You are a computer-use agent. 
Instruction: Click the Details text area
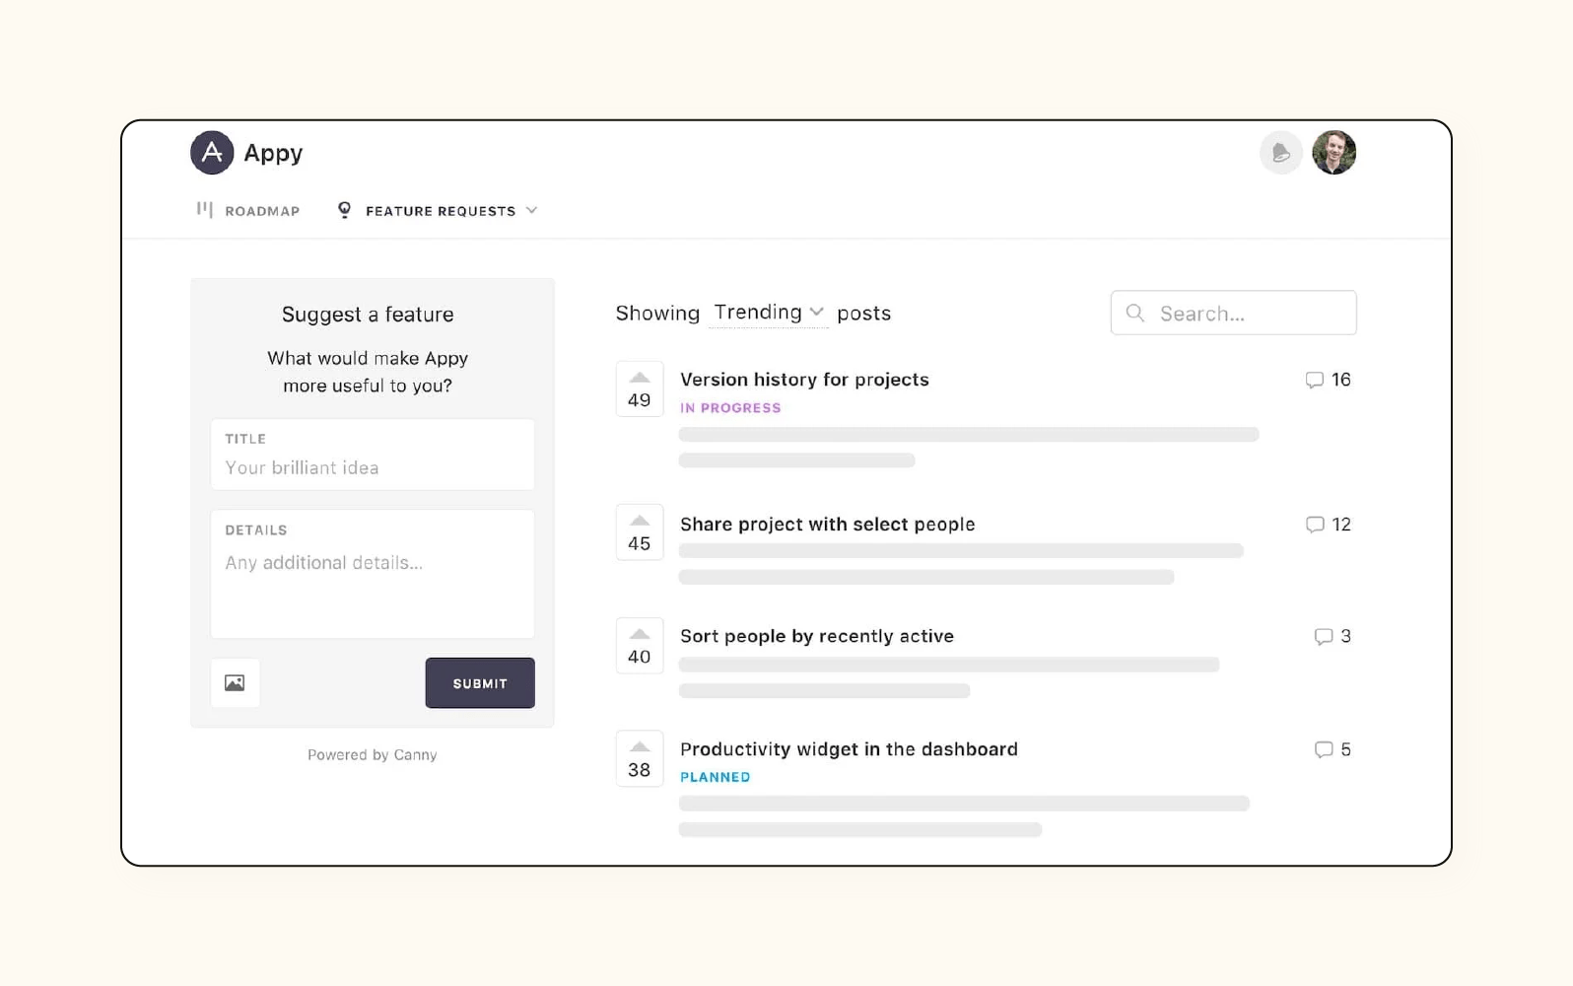pos(372,572)
